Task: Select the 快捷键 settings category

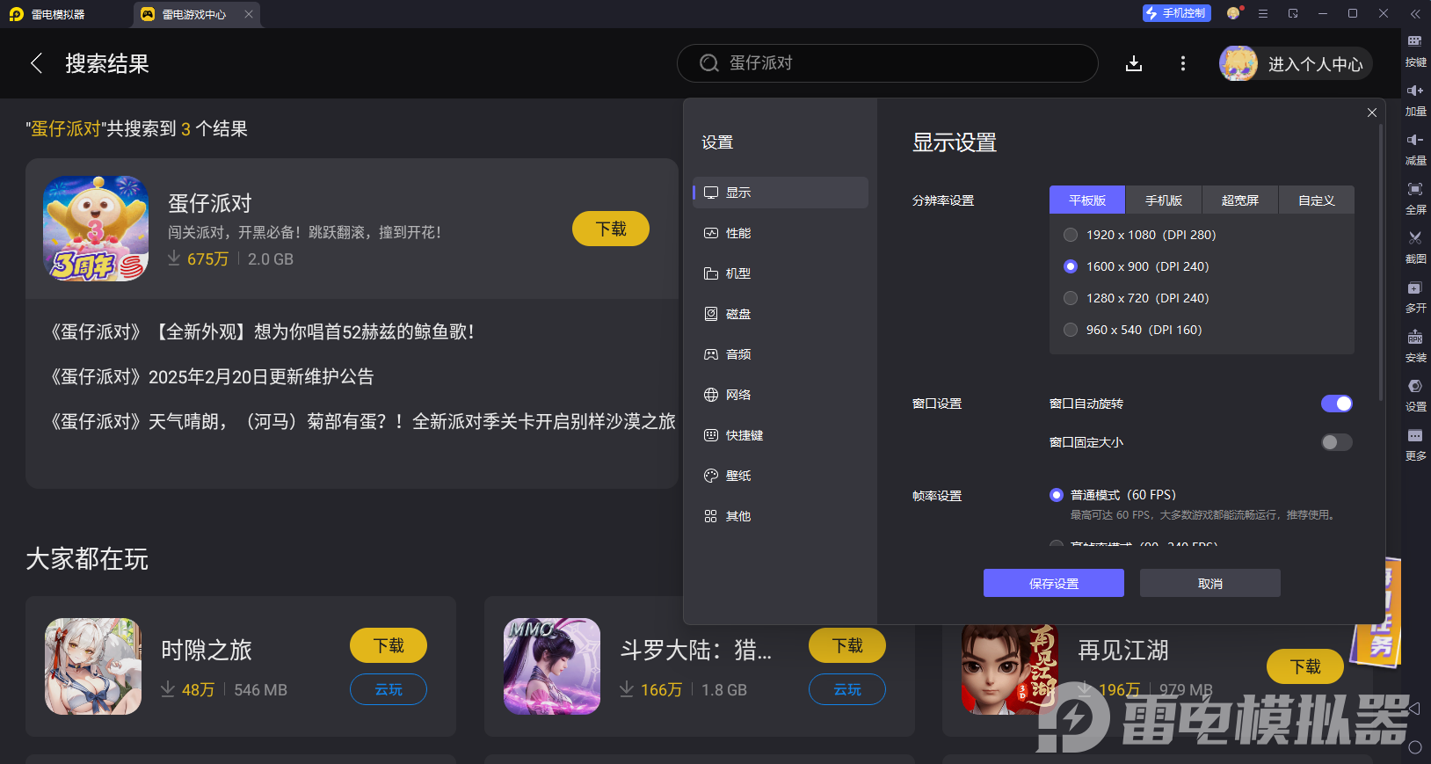Action: 781,435
